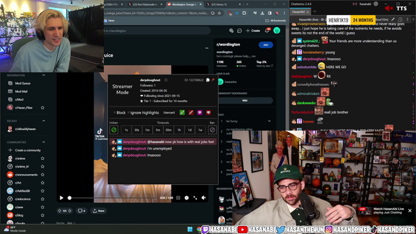This screenshot has height=234, width=416.
Task: Open the post overflow three-dot menu
Action: click(x=207, y=48)
